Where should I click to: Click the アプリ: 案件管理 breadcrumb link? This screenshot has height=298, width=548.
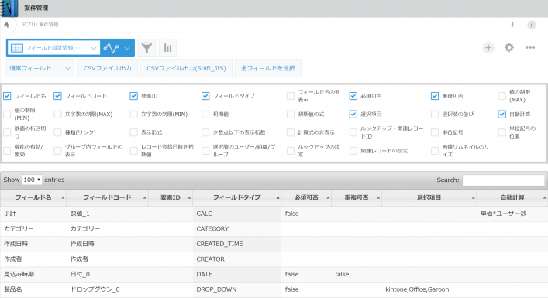tap(40, 25)
